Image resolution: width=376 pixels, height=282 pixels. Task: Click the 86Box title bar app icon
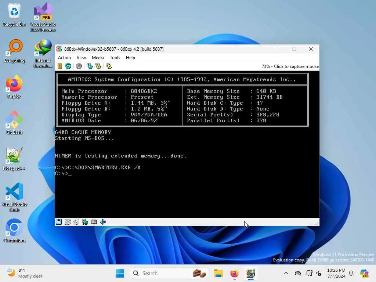59,49
